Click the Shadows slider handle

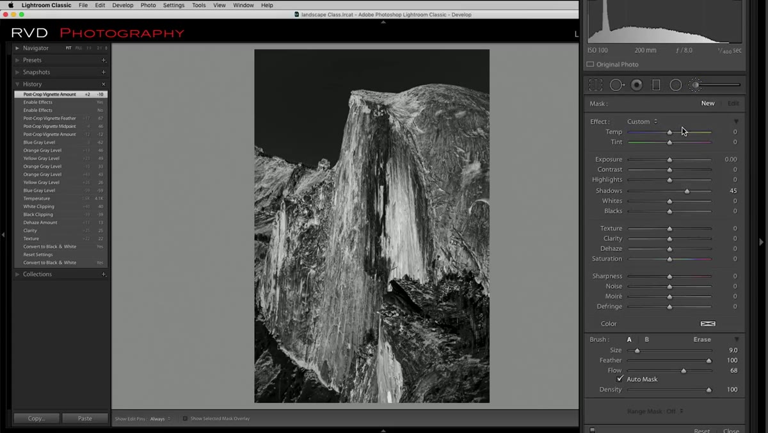687,191
